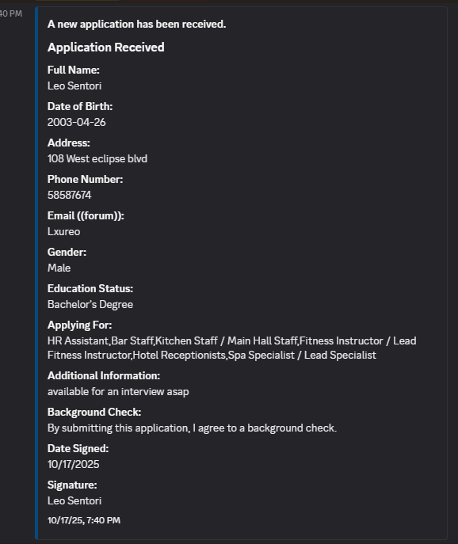Click 'available for an interview asap' text
The height and width of the screenshot is (544, 458).
118,391
